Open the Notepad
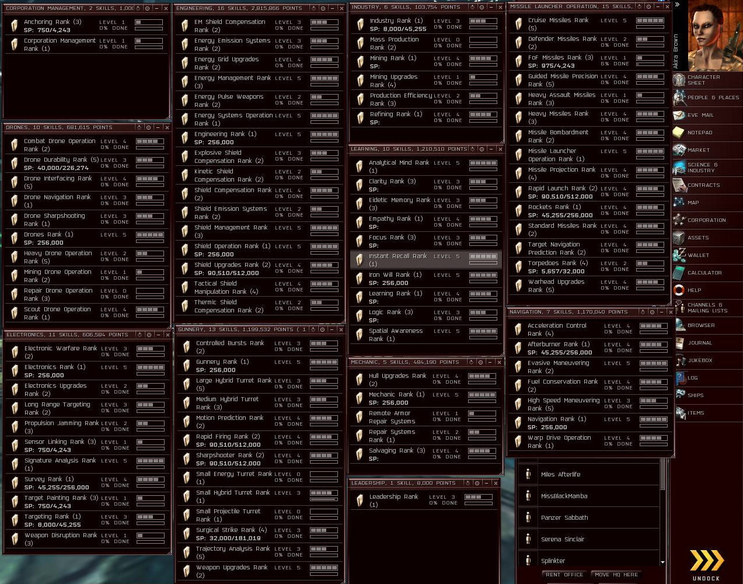Image resolution: width=743 pixels, height=584 pixels. click(707, 133)
